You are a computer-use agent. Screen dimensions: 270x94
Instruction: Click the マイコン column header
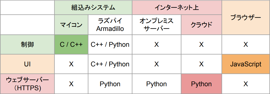(x=71, y=25)
